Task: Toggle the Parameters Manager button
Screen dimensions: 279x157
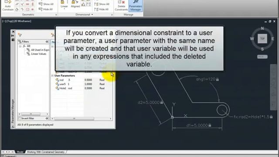Action: pyautogui.click(x=136, y=6)
